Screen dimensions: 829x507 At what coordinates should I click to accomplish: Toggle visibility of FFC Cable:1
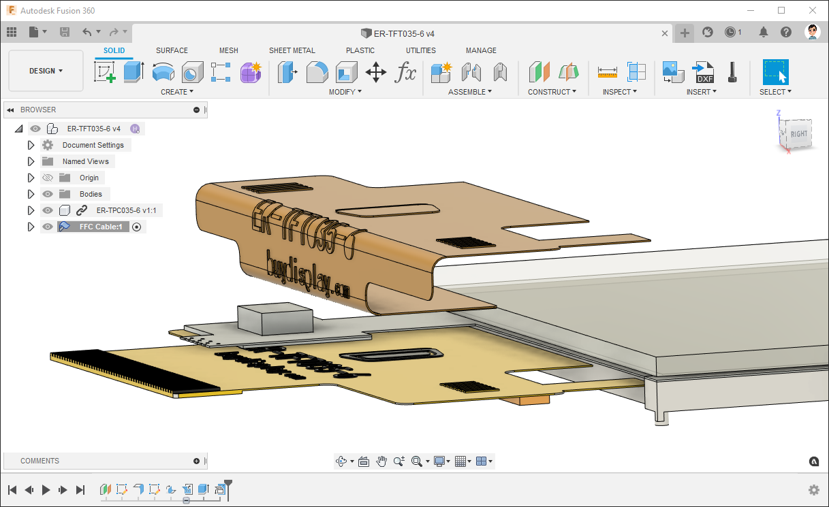click(48, 226)
